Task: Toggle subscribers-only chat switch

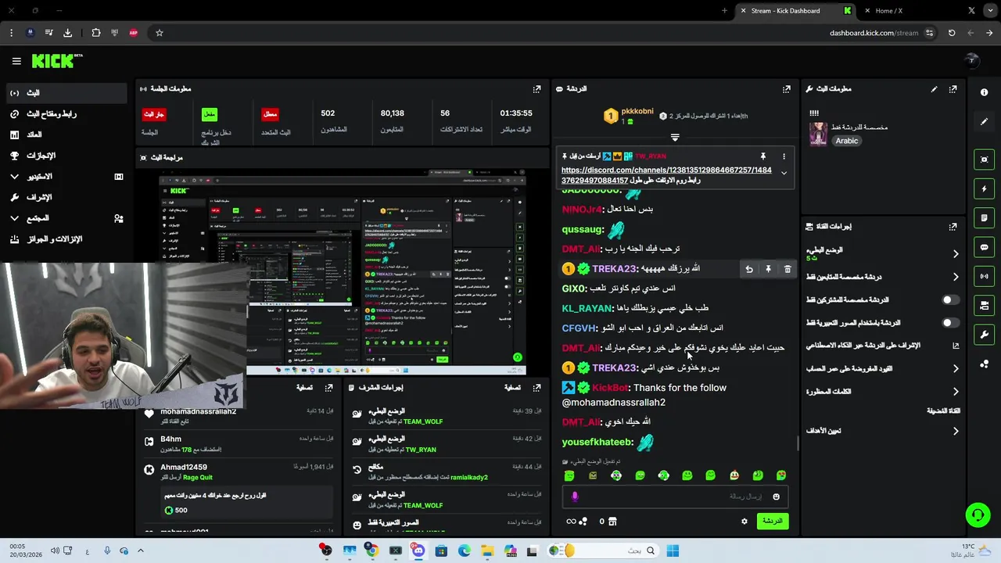Action: tap(950, 299)
